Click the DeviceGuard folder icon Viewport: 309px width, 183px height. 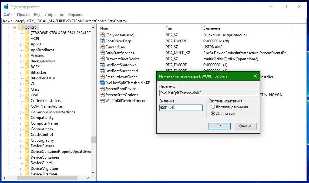26,163
